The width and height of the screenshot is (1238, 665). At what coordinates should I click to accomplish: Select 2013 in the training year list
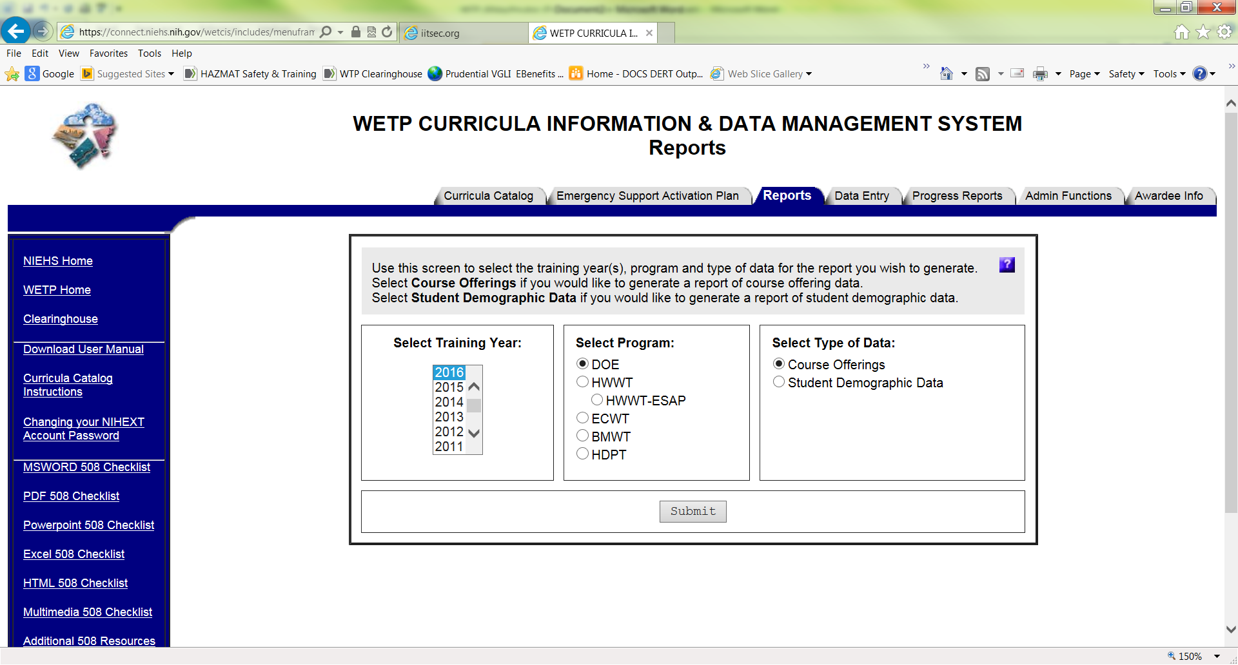[449, 417]
